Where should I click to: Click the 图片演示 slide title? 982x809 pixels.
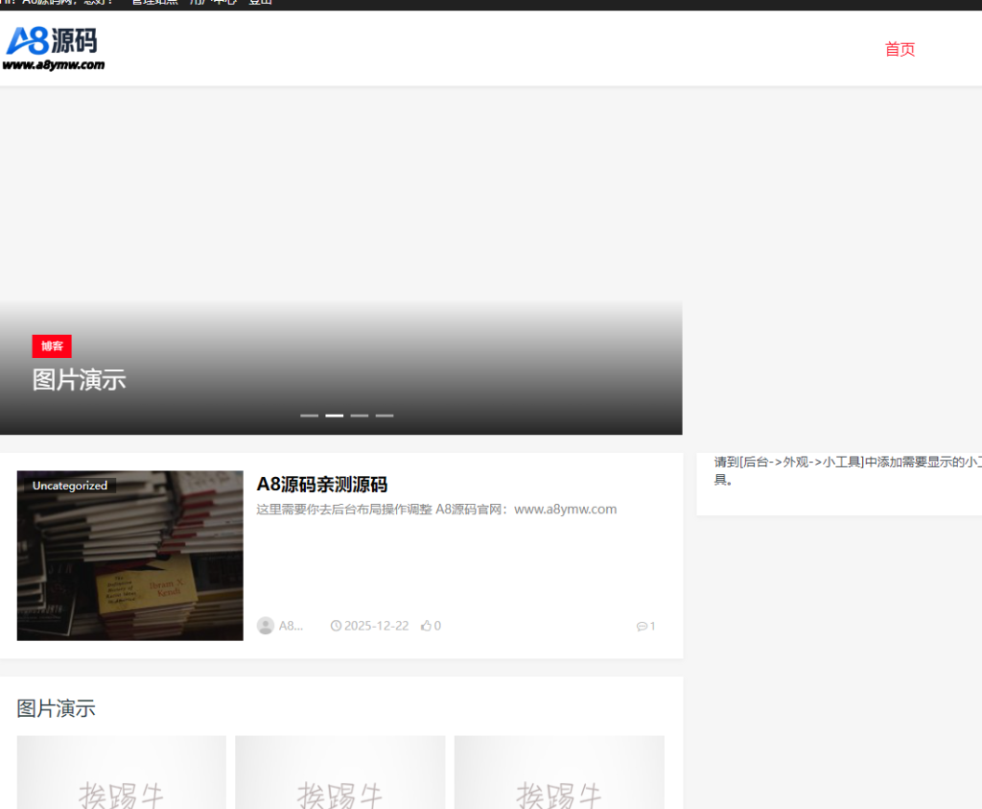point(80,379)
